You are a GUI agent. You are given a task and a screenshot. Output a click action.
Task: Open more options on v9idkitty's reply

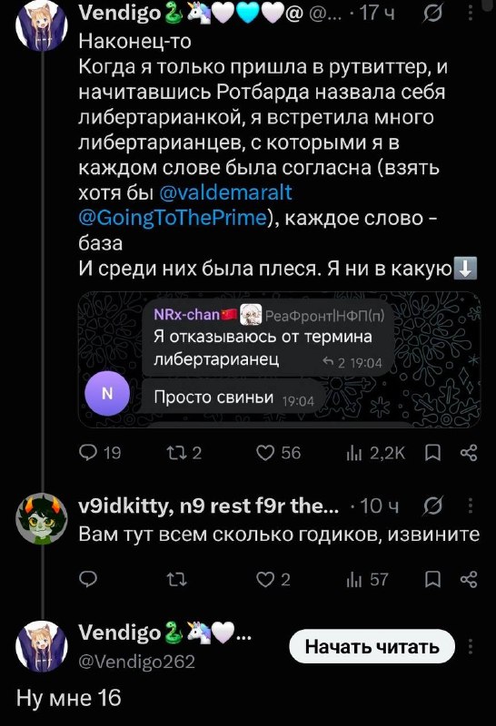point(470,505)
